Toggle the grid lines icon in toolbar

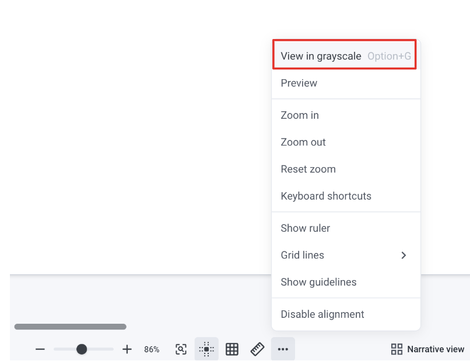coord(232,349)
